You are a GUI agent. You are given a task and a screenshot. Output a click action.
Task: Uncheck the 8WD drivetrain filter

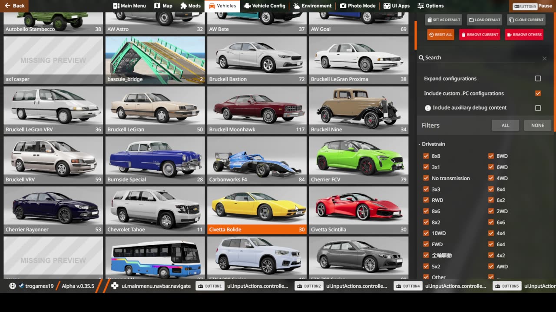pos(491,156)
